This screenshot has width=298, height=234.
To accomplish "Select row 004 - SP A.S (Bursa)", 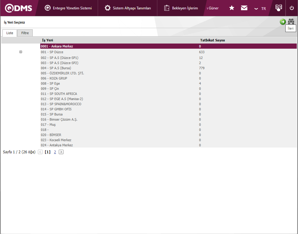I will click(x=169, y=68).
